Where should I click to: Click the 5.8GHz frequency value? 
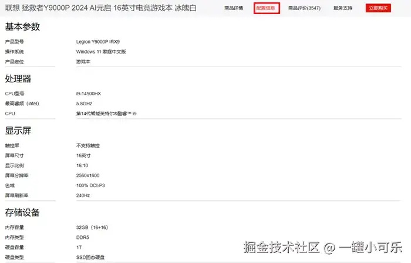tap(84, 104)
